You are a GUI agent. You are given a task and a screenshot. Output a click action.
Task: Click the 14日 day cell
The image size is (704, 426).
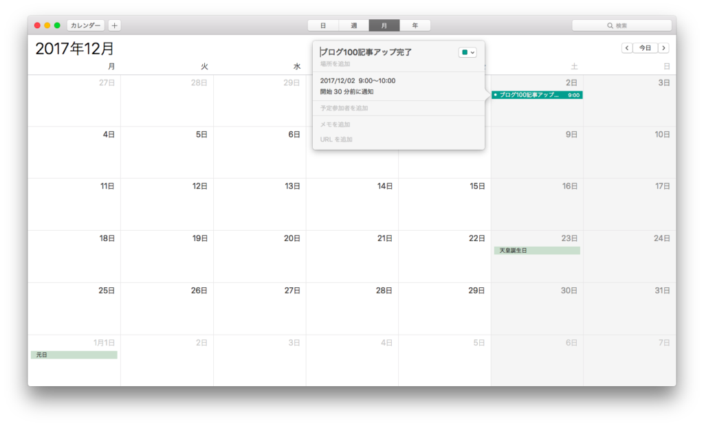(x=352, y=205)
